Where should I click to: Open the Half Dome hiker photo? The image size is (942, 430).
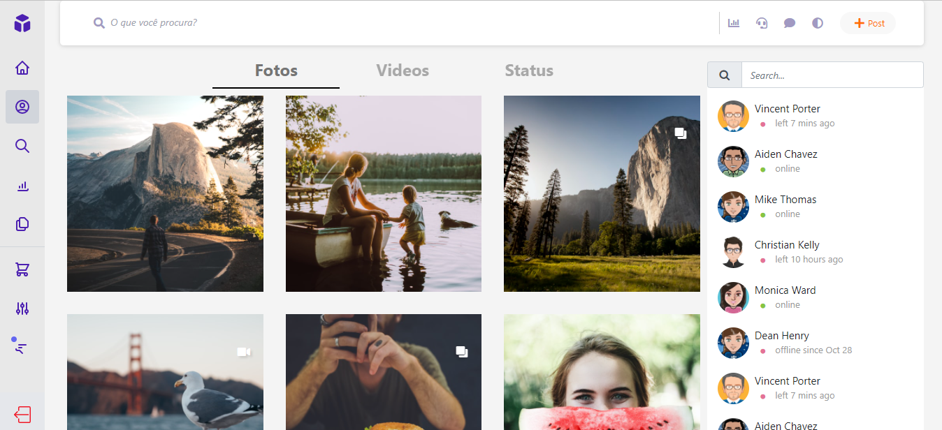click(x=165, y=193)
